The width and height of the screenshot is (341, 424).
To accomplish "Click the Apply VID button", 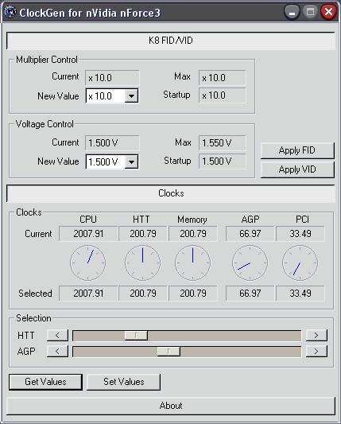I will [x=297, y=169].
